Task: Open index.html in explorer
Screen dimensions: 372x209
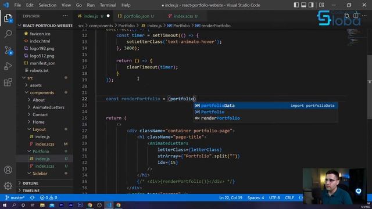Action: coord(45,41)
